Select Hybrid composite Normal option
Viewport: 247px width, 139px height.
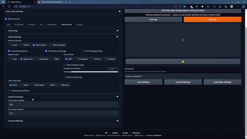[x=25, y=45]
